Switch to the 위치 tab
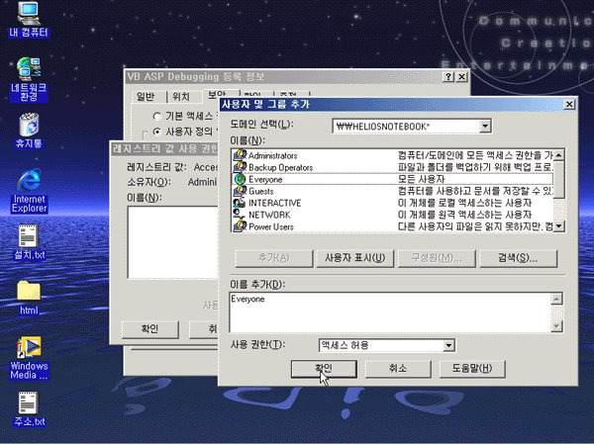The height and width of the screenshot is (445, 594). click(181, 97)
